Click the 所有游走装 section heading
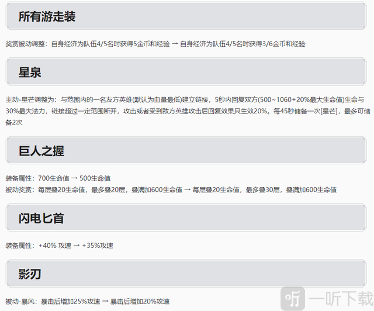 pyautogui.click(x=47, y=16)
